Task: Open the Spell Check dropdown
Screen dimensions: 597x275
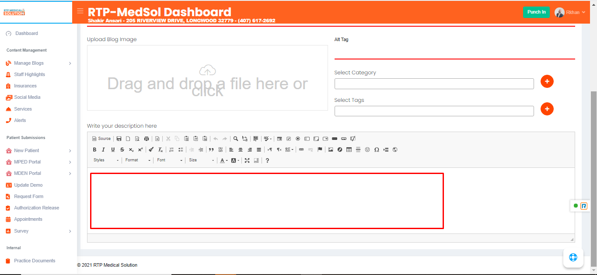Action: point(268,139)
